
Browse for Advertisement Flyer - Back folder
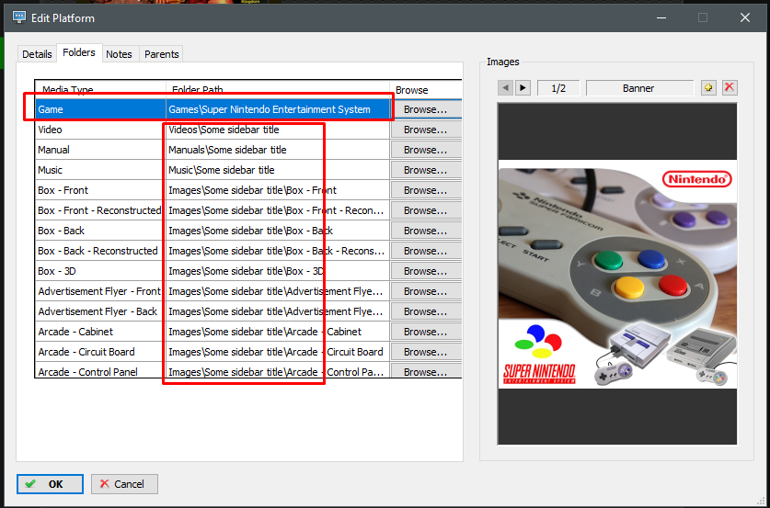(426, 311)
